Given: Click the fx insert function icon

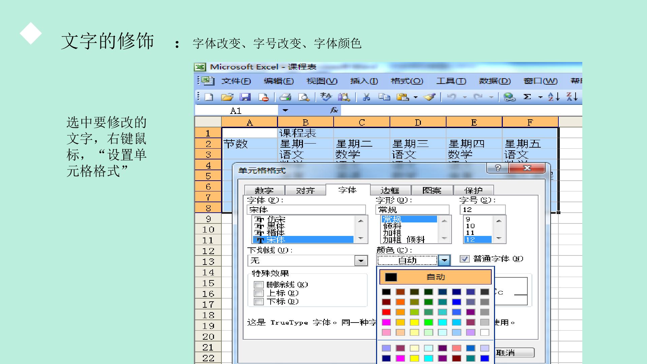Looking at the screenshot, I should coord(334,110).
